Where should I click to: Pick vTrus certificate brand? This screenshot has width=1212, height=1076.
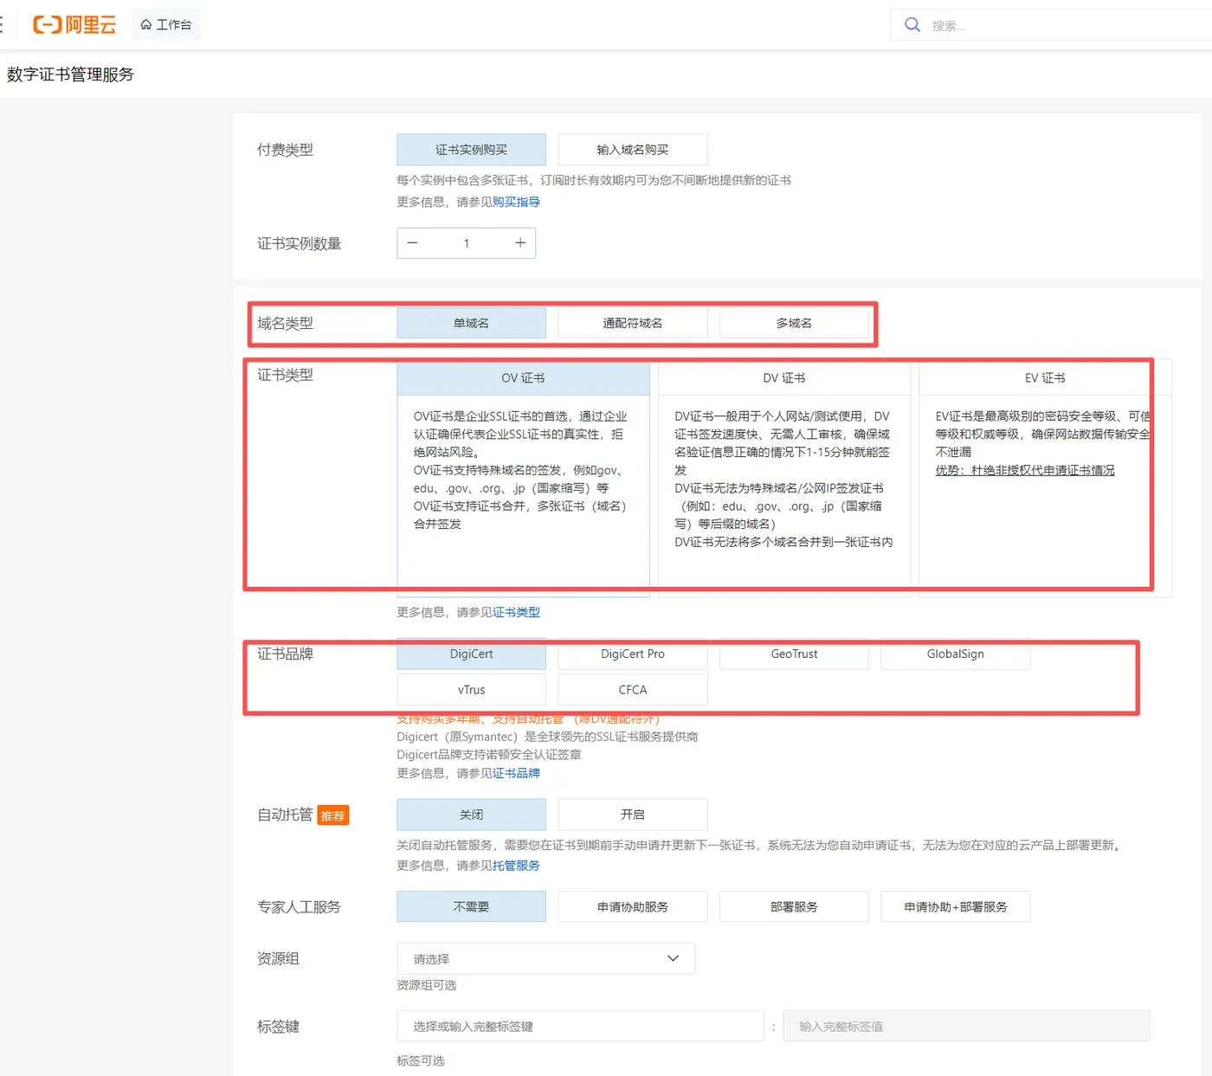click(x=472, y=690)
